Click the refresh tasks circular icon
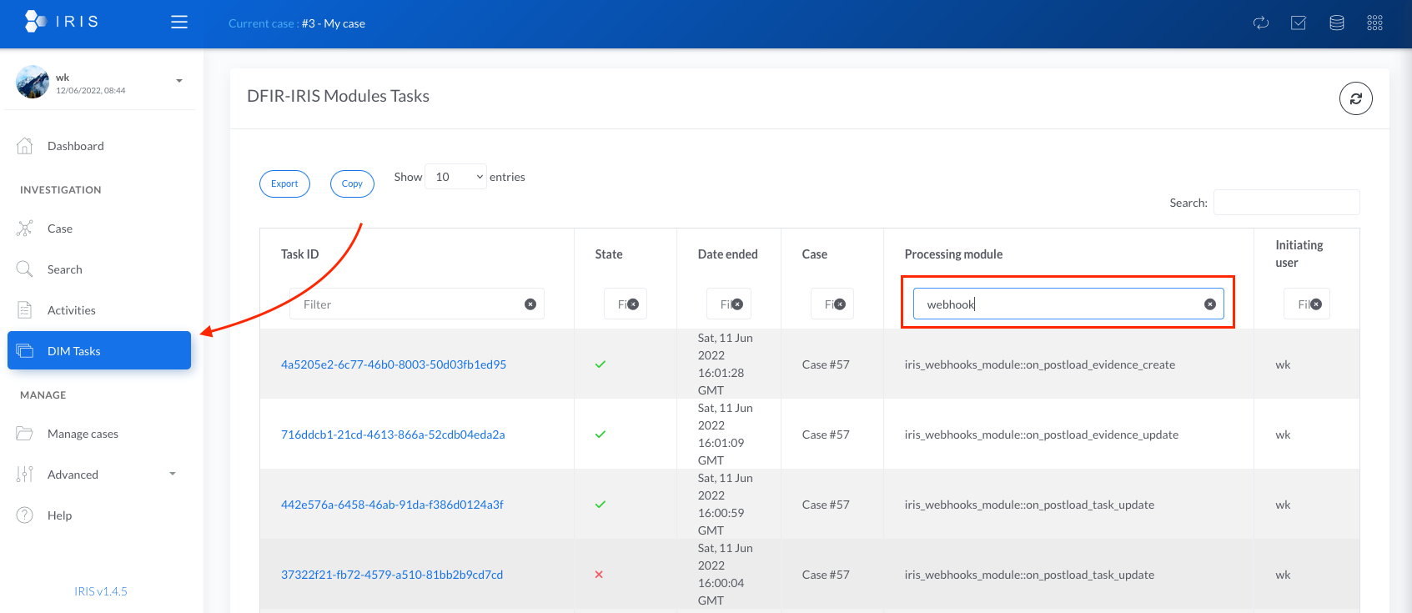1412x613 pixels. click(x=1355, y=98)
